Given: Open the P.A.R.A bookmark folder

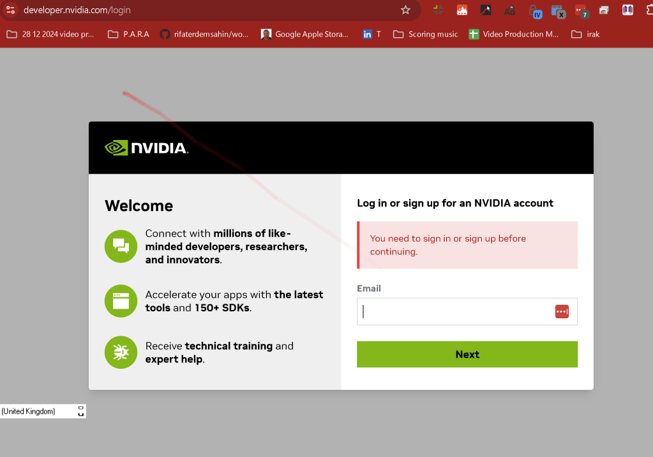Looking at the screenshot, I should [x=128, y=34].
